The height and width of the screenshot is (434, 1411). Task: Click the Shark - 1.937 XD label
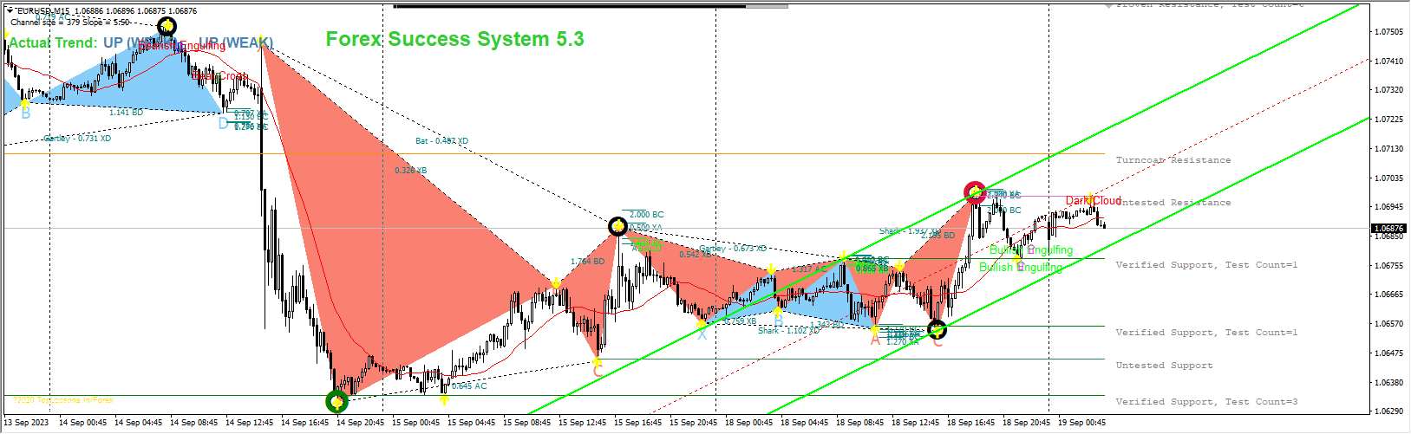[910, 231]
